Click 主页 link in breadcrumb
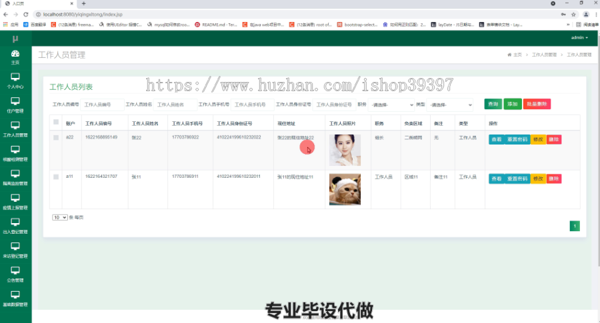This screenshot has width=600, height=323. click(x=517, y=55)
